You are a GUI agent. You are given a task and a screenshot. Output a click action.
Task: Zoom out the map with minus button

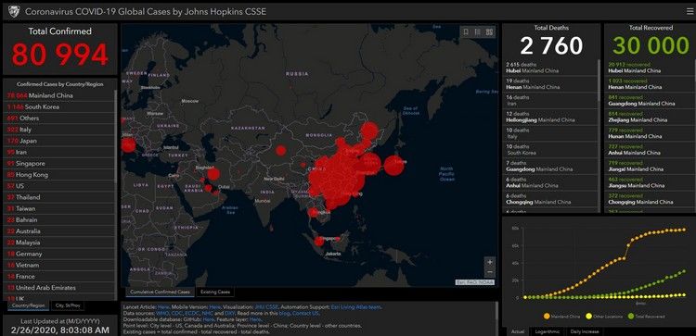tap(490, 272)
